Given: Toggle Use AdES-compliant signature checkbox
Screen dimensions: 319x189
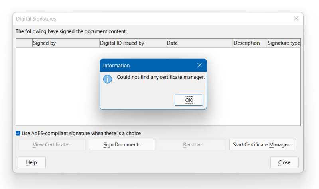Looking at the screenshot, I should pos(18,134).
